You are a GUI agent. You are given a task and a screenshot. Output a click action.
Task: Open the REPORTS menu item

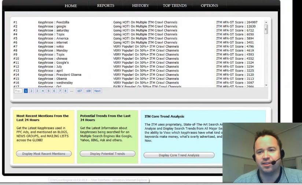[106, 5]
